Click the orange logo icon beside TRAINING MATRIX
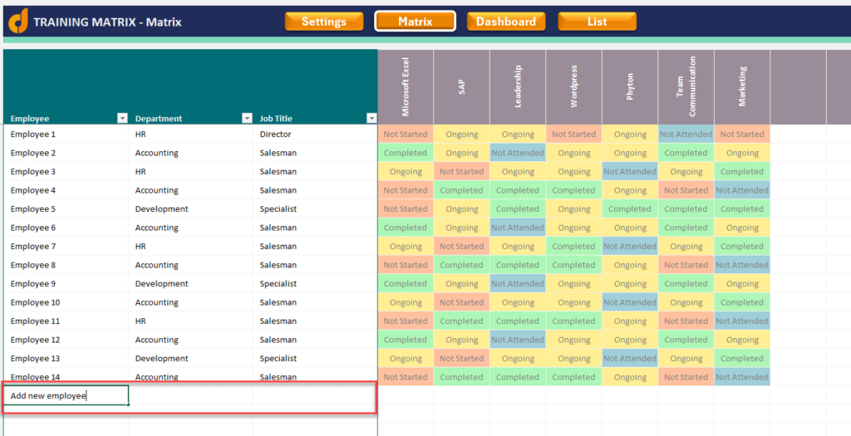 [x=18, y=22]
